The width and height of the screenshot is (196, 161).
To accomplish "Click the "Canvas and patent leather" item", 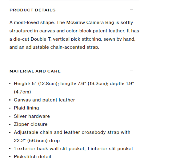I will pyautogui.click(x=44, y=100).
